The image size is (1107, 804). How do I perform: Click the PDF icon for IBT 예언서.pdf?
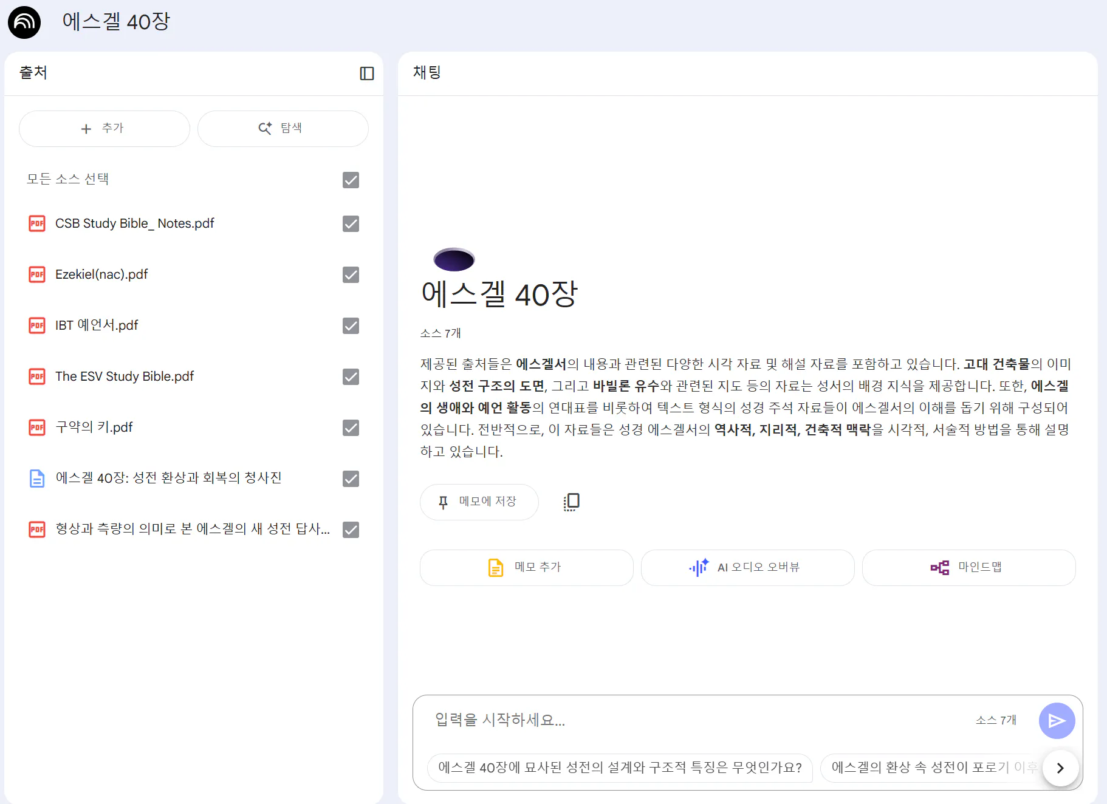click(37, 325)
